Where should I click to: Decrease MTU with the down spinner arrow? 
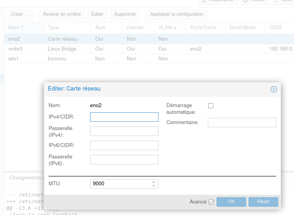pos(154,185)
